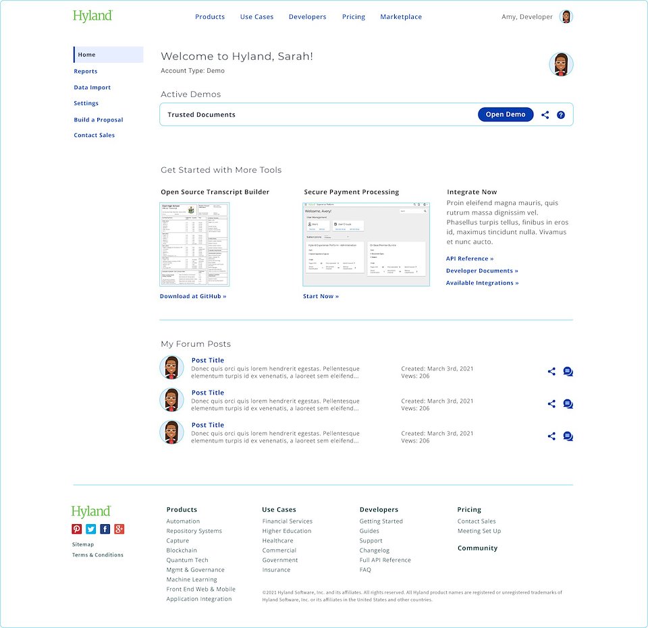648x628 pixels.
Task: Open Use Cases in top navigation
Action: click(256, 17)
